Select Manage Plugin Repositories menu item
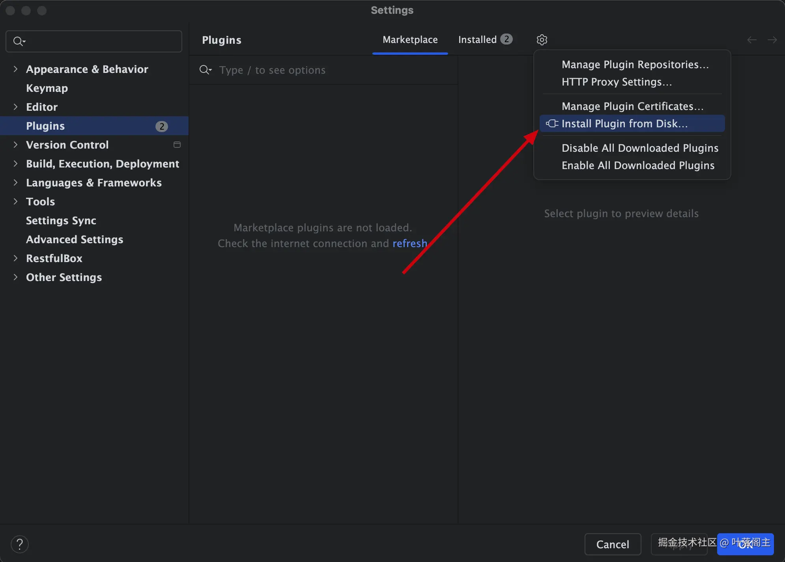This screenshot has height=562, width=785. click(x=635, y=65)
